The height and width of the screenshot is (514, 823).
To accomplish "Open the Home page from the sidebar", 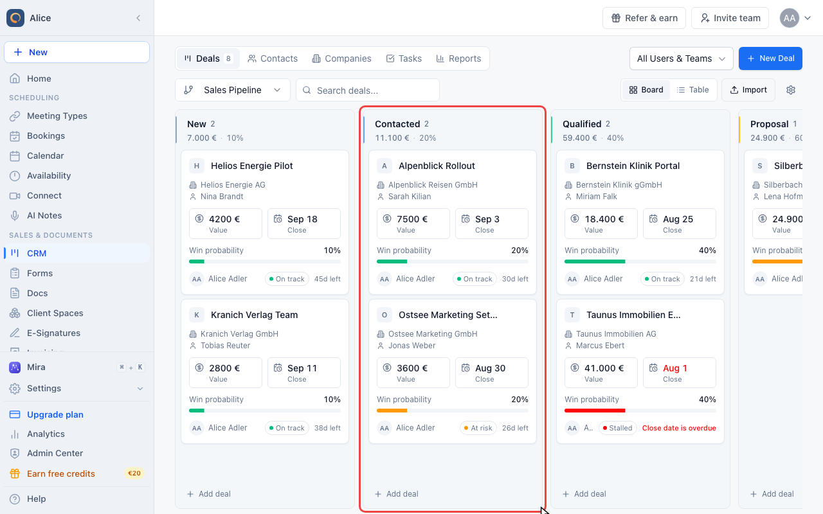I will pyautogui.click(x=77, y=78).
